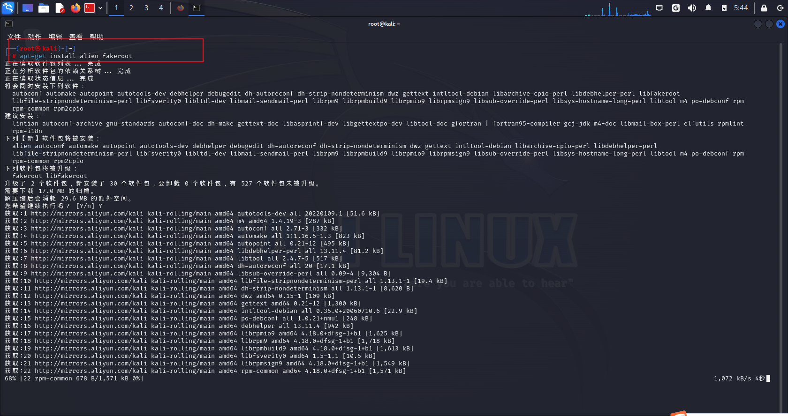Select the terminal window taskbar button
This screenshot has height=416, width=788.
197,8
